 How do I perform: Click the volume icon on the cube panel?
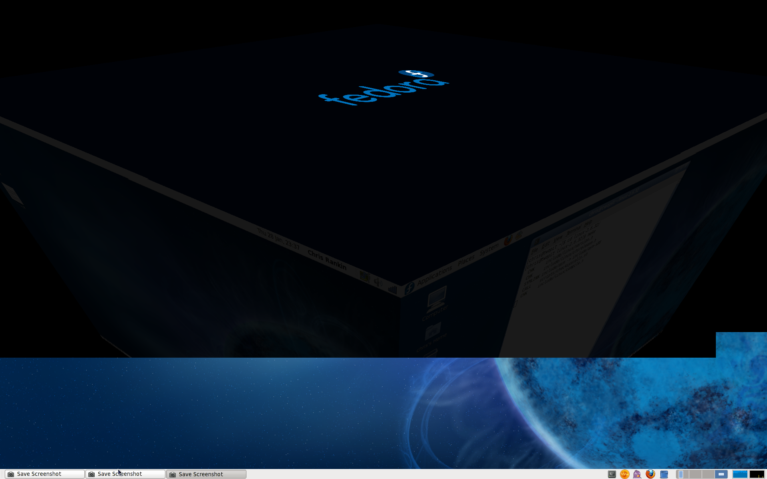pos(378,282)
